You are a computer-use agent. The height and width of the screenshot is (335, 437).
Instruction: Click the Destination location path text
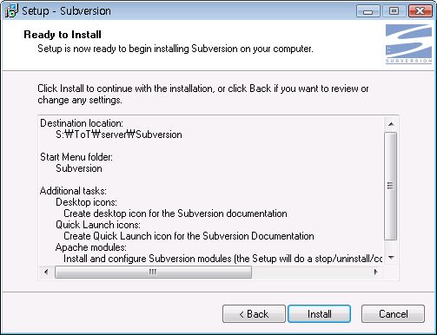pyautogui.click(x=119, y=135)
